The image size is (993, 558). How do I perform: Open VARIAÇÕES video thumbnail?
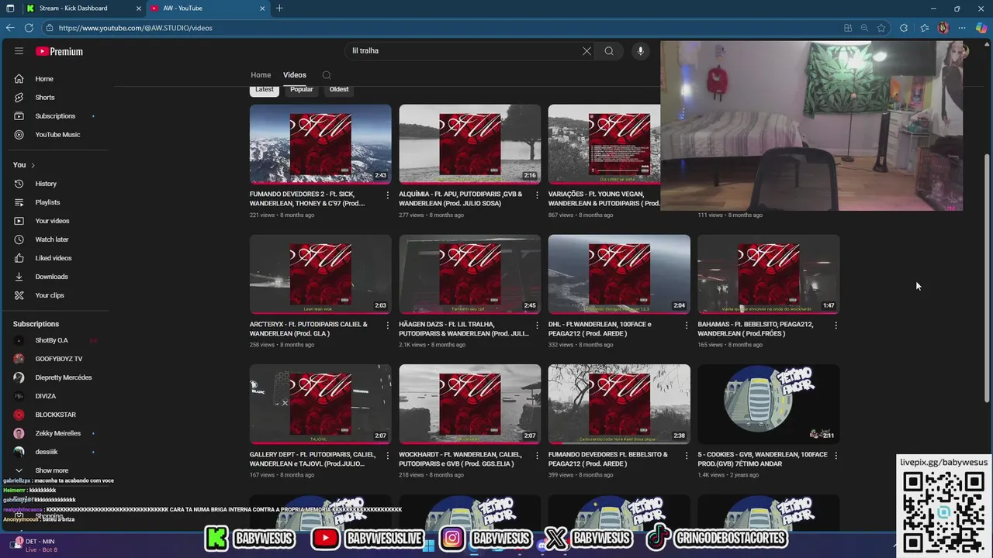(604, 144)
